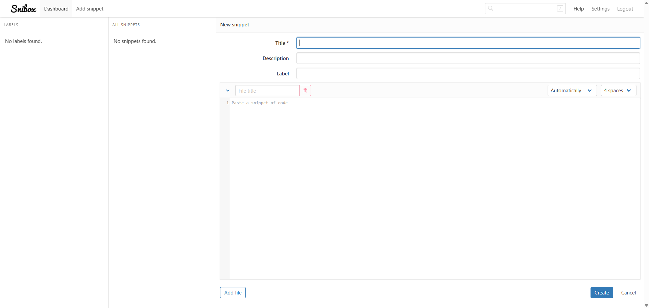
Task: Click the Snibox logo
Action: pos(23,8)
